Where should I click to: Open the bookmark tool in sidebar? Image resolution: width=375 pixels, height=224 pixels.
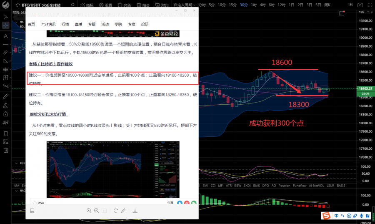(6, 133)
